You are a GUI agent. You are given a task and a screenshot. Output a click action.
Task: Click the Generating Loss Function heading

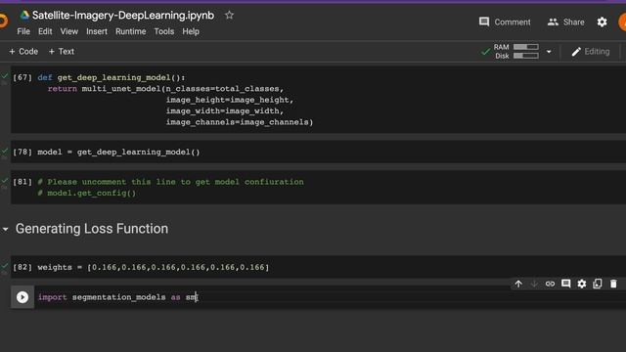[92, 229]
